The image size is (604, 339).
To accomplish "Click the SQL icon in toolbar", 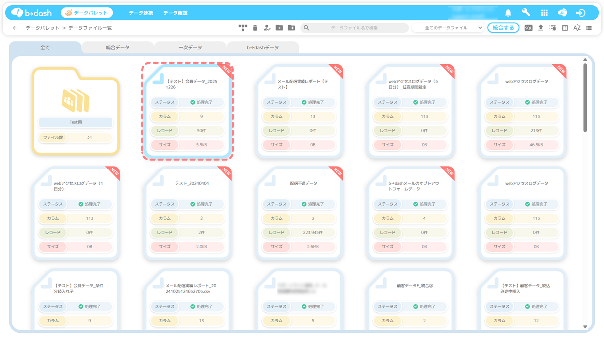I will 528,28.
